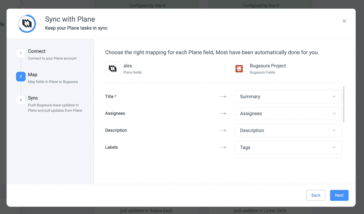Screen dimensions: 364x214
Task: Click the Labels field label
Action: (x=111, y=147)
